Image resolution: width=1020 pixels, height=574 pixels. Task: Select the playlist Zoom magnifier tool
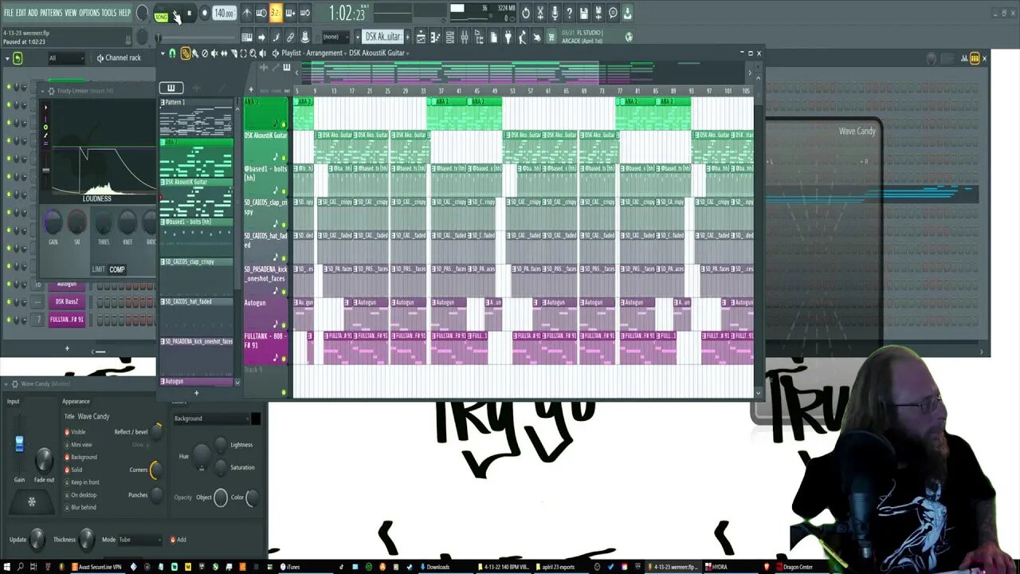coord(253,53)
